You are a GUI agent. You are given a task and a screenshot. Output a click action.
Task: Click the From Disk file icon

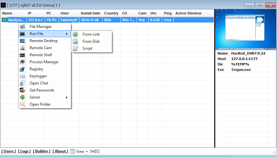[x=75, y=41]
